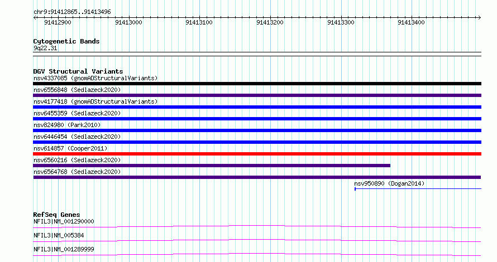The height and width of the screenshot is (262, 497).
Task: Click the blue bar under nsv4177418
Action: (257, 107)
